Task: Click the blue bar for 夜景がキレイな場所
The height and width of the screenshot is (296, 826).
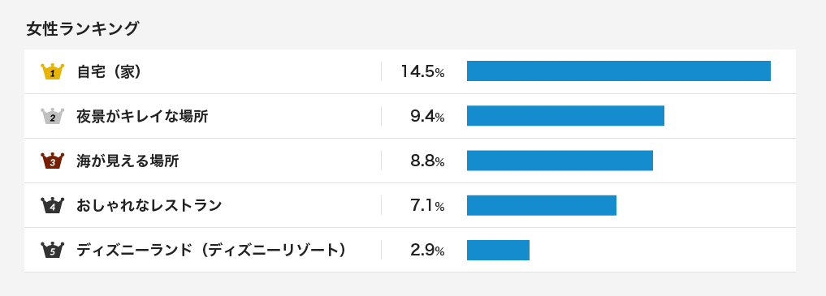Action: [x=565, y=116]
